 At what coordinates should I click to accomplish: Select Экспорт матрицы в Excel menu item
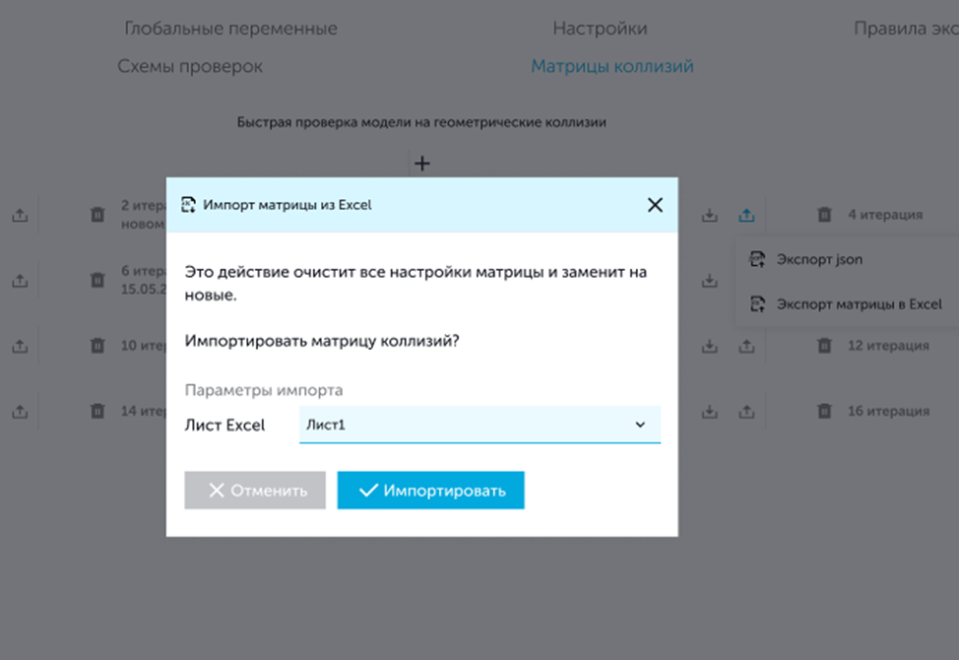point(859,304)
